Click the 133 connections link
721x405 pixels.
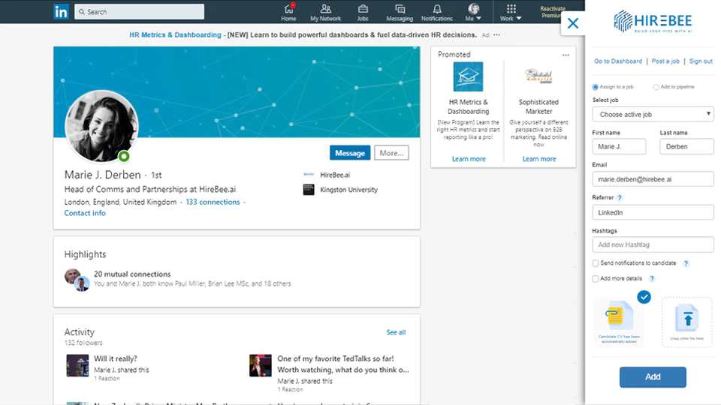pyautogui.click(x=213, y=202)
